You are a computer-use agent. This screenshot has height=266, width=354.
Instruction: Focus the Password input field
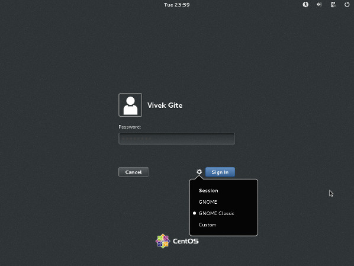tap(176, 139)
